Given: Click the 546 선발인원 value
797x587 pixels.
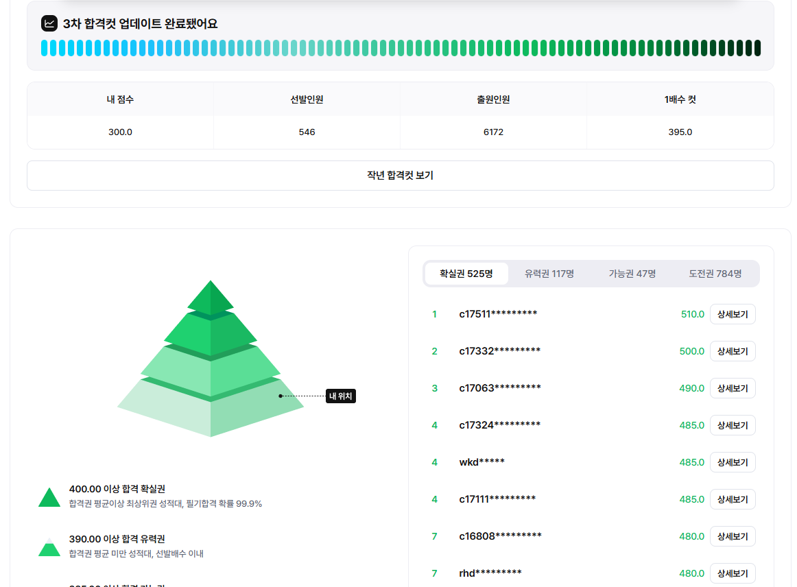Looking at the screenshot, I should pyautogui.click(x=307, y=132).
